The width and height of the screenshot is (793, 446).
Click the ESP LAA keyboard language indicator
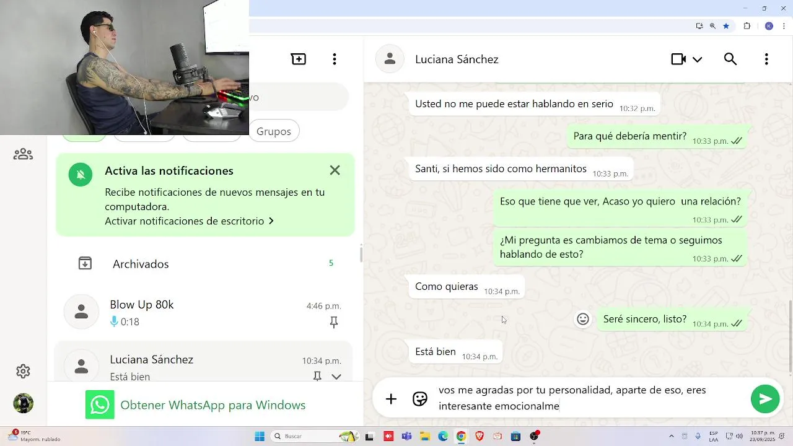714,436
